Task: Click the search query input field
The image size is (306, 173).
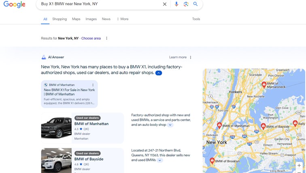Action: point(100,4)
